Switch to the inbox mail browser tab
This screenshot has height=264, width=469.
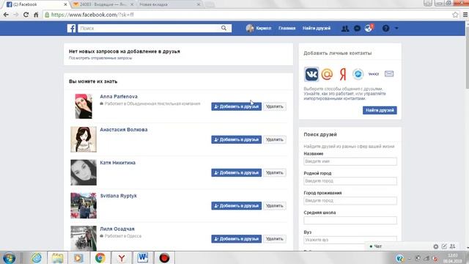click(103, 4)
